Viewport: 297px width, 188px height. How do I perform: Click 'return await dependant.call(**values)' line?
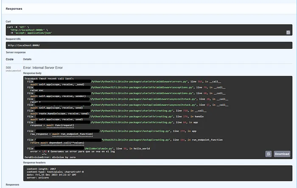point(57,143)
